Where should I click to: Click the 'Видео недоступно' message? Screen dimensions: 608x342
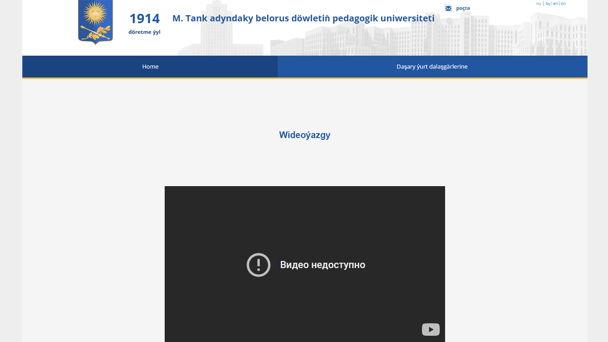tap(323, 265)
